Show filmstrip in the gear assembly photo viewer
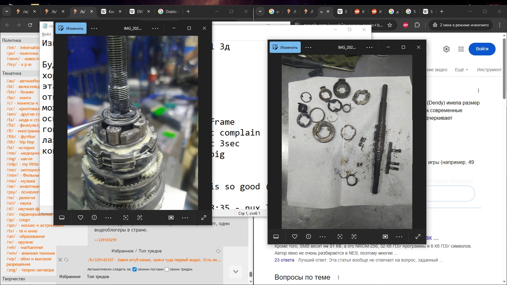This screenshot has width=507, height=285. tap(62, 218)
